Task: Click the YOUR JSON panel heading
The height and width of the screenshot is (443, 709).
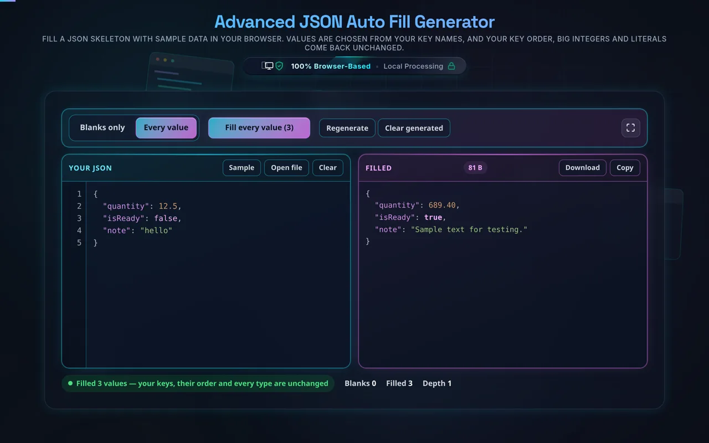Action: coord(90,168)
